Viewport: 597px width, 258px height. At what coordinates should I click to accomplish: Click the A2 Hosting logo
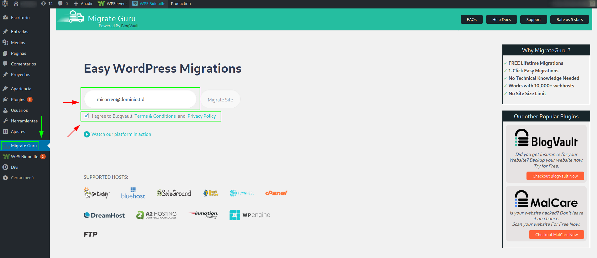coord(156,215)
